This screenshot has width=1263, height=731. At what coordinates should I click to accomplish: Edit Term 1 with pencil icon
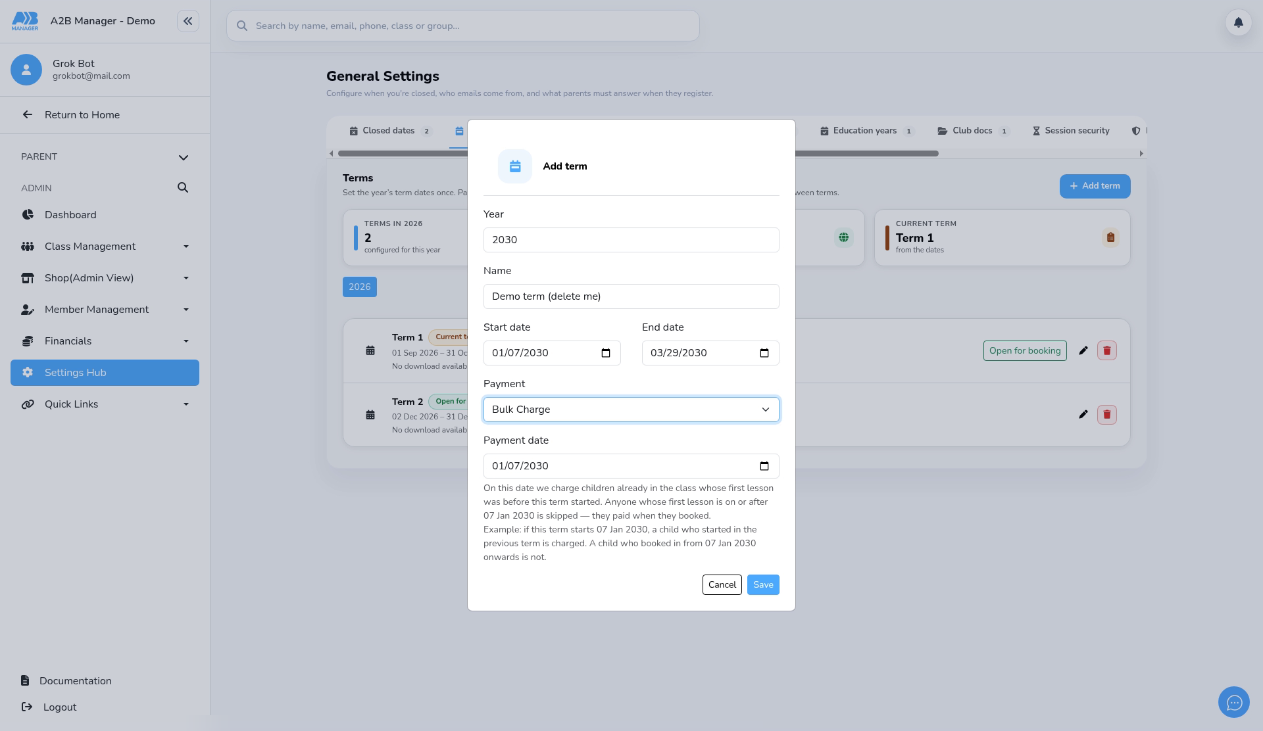pyautogui.click(x=1083, y=351)
